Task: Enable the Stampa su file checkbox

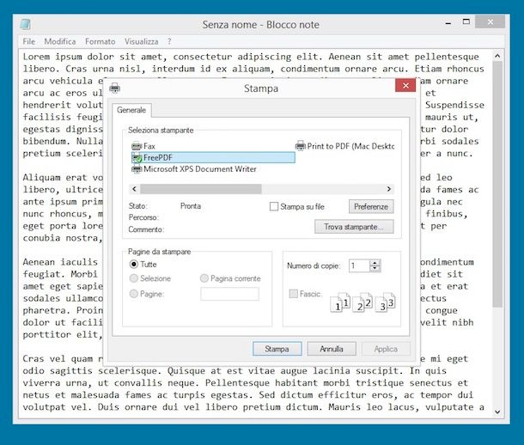Action: point(274,206)
